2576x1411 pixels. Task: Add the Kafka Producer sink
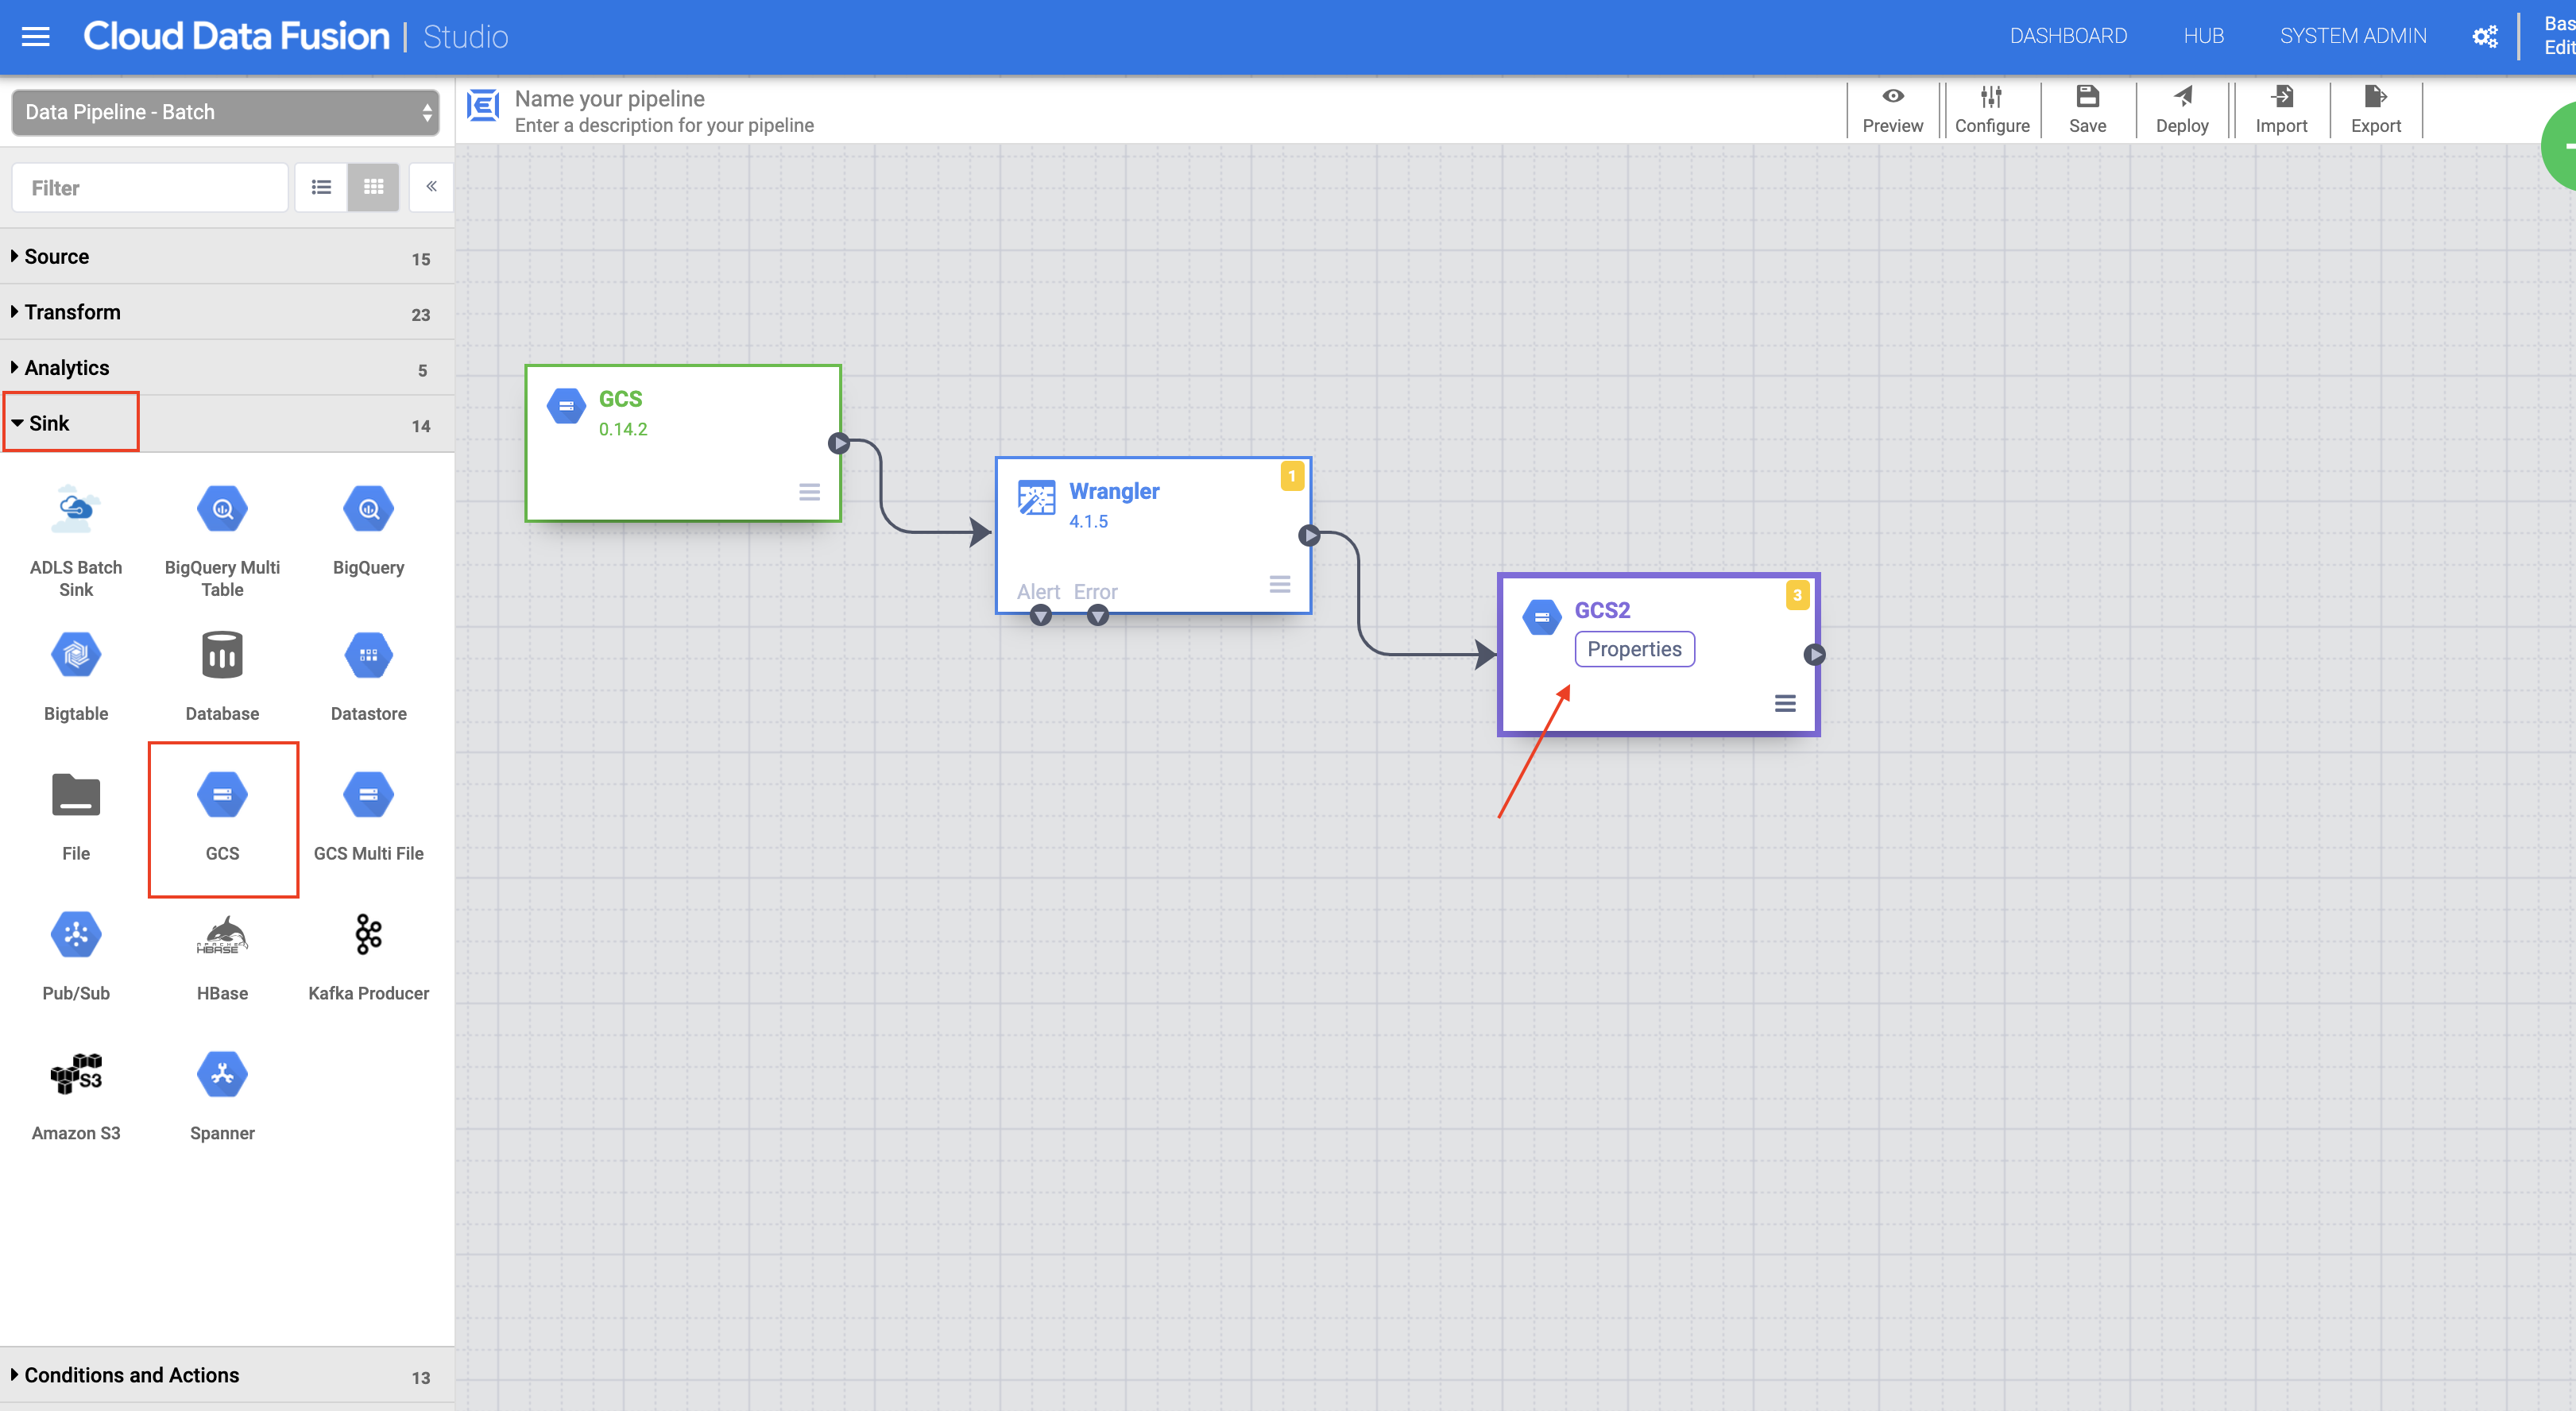[x=368, y=934]
